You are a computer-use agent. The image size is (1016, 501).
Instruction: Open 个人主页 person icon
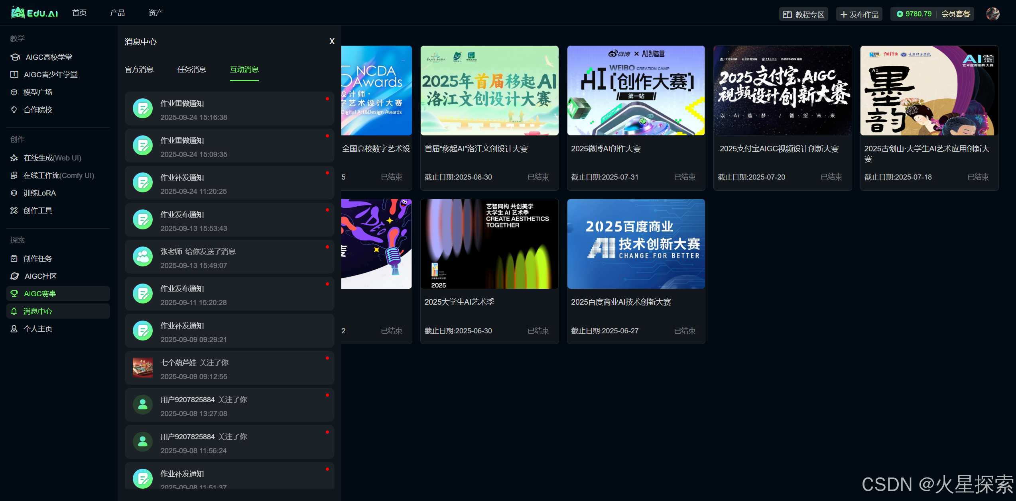point(14,329)
